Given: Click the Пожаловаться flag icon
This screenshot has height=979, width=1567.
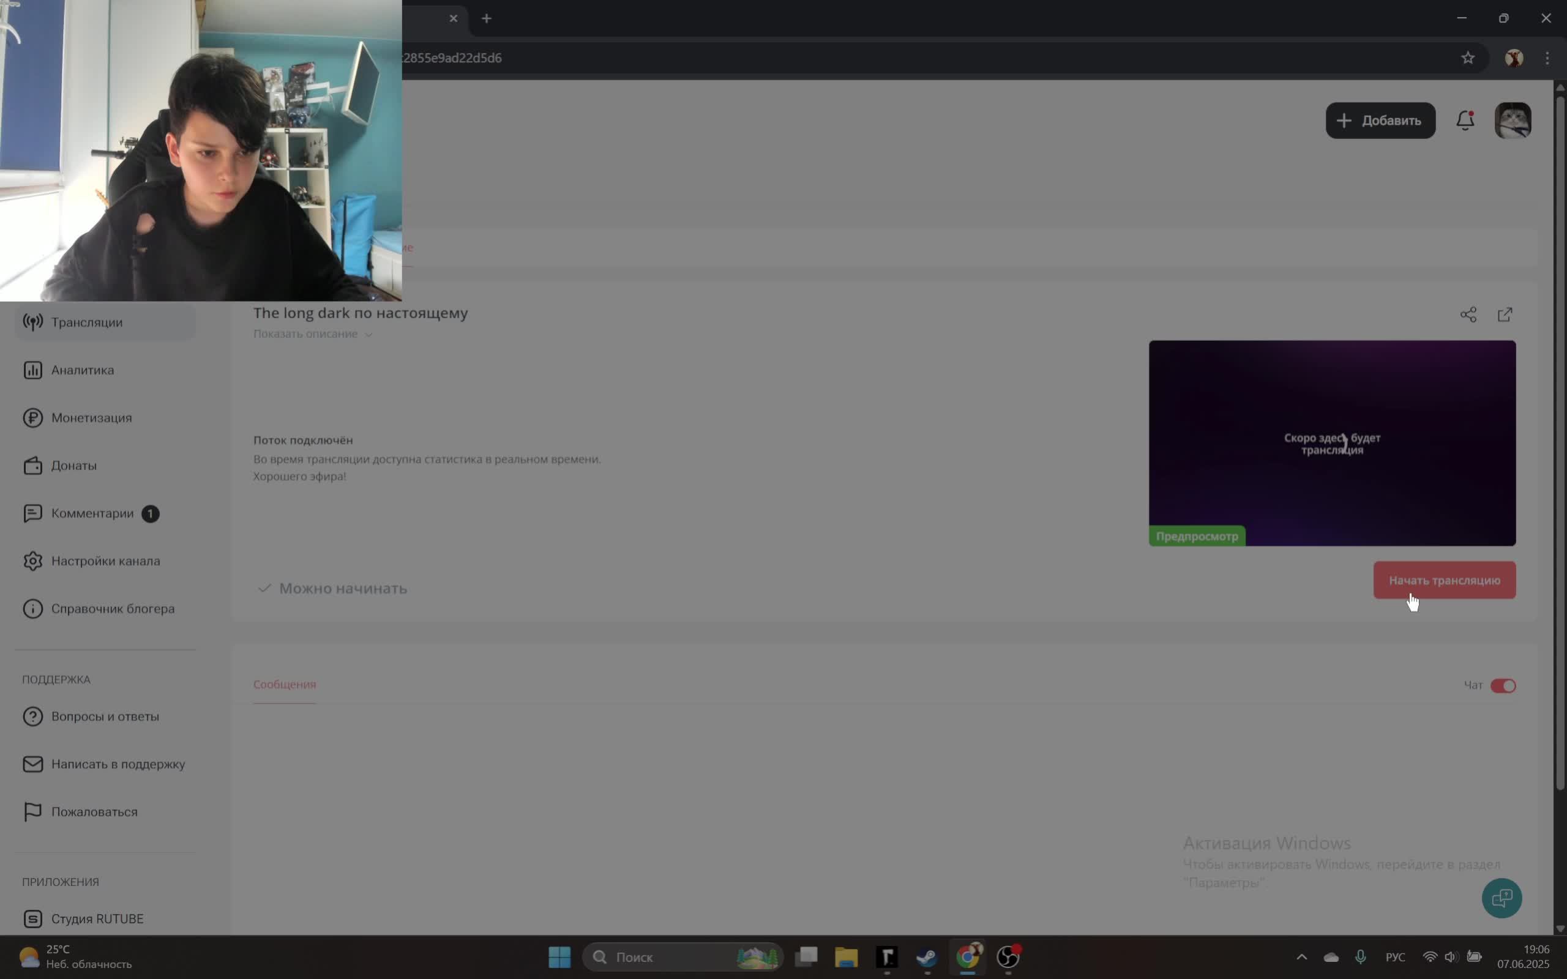Looking at the screenshot, I should pos(32,812).
